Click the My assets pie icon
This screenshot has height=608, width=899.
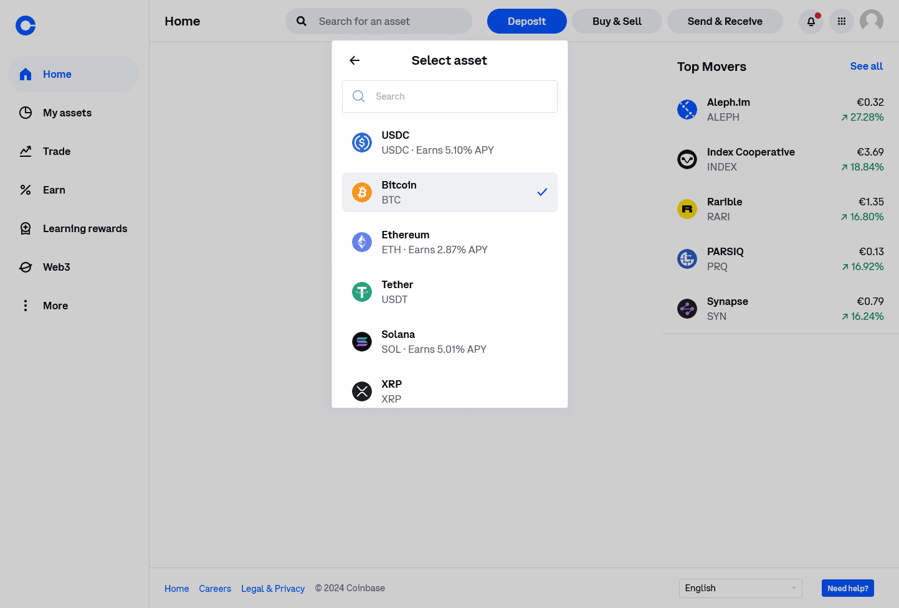click(26, 113)
